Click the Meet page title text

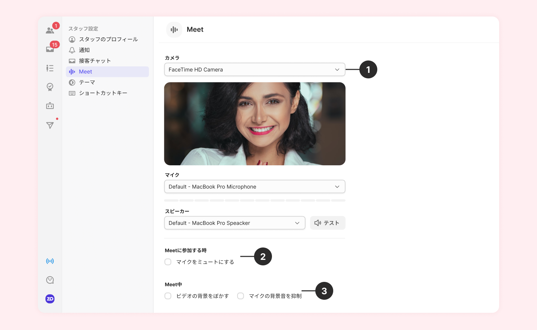(195, 30)
